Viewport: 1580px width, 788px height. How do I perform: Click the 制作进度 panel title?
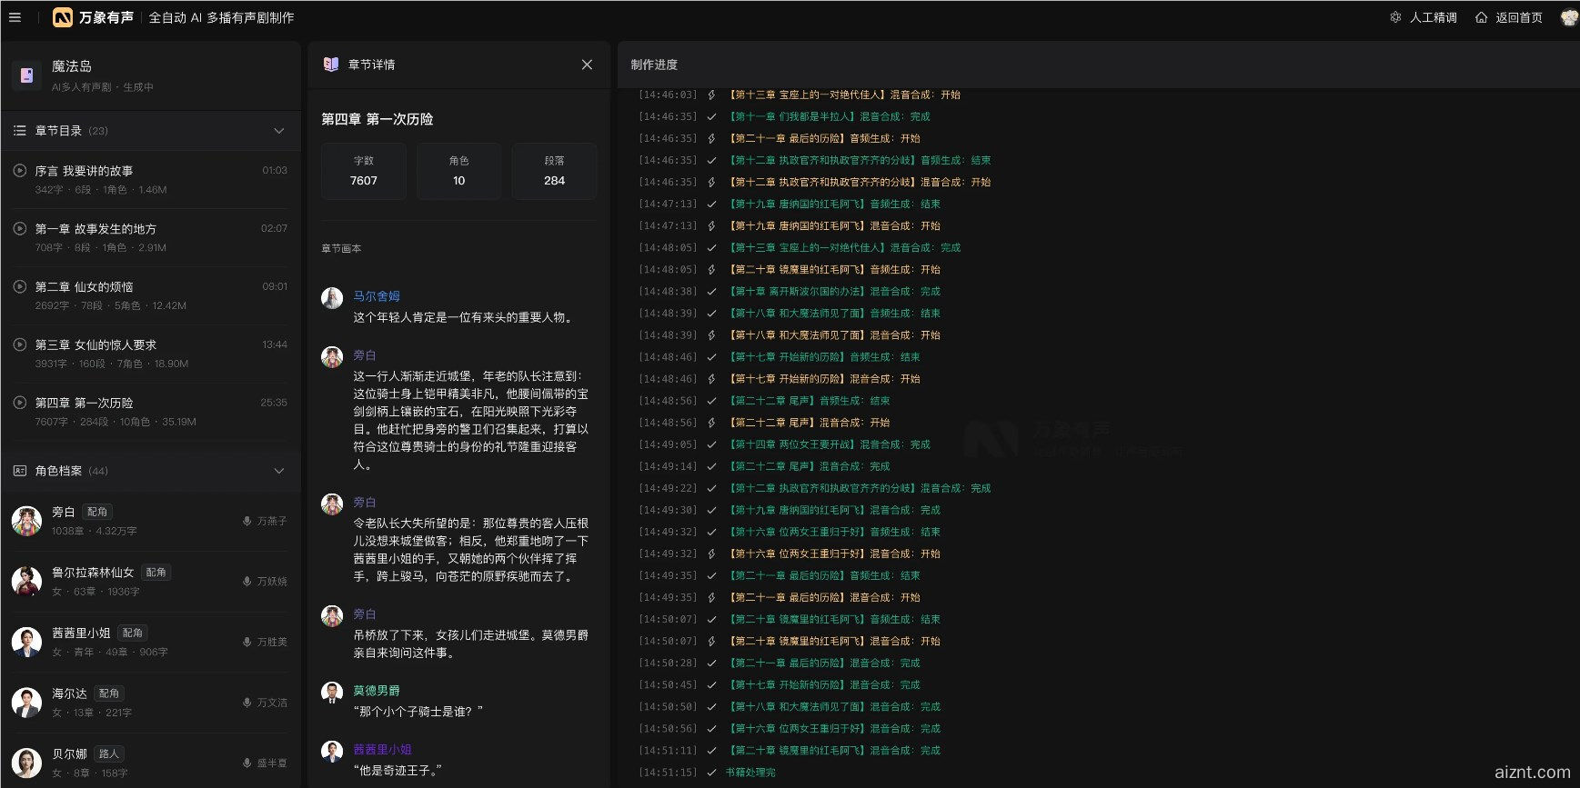654,65
